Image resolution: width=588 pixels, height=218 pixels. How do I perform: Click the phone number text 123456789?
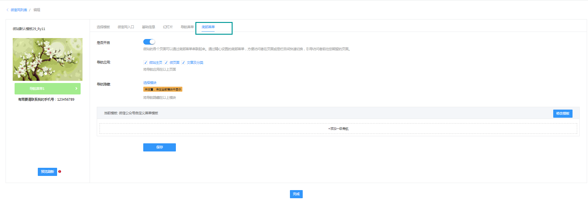[66, 100]
